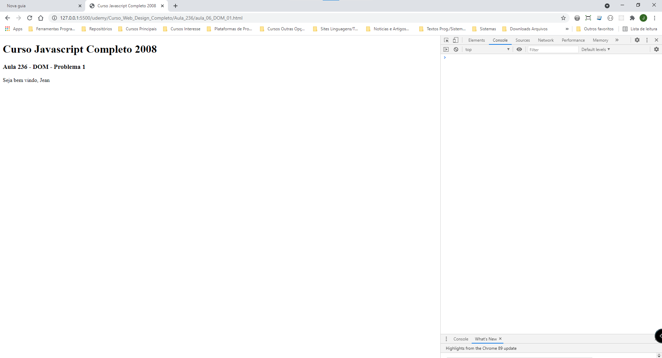Select the What's New drawer tab
662x358 pixels.
point(486,339)
